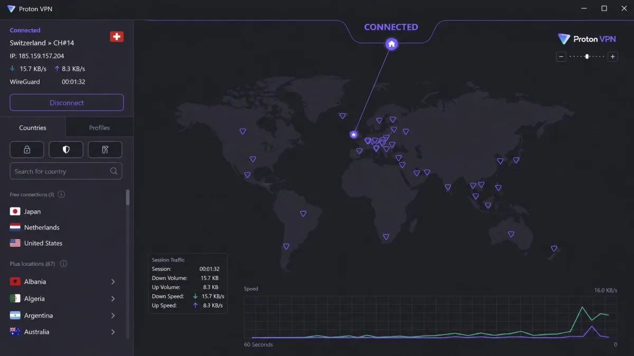634x356 pixels.
Task: Click the Session Traffic panel title
Action: point(168,260)
